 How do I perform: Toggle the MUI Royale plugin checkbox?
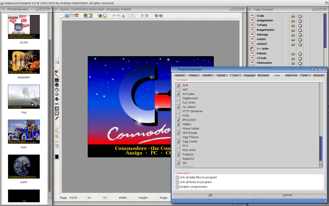pos(178,133)
